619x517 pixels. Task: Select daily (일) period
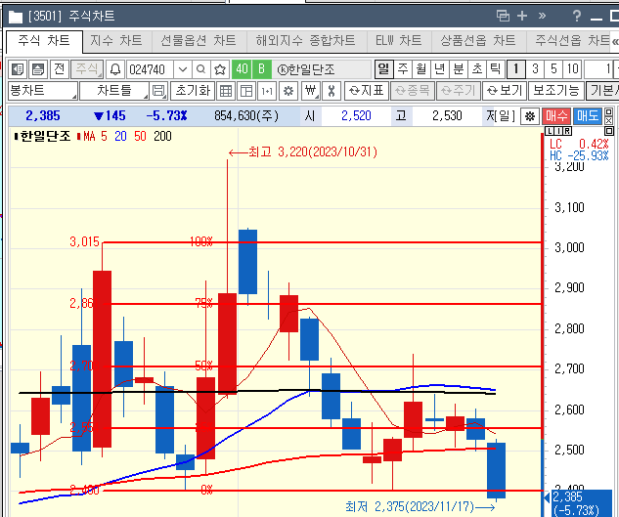383,69
